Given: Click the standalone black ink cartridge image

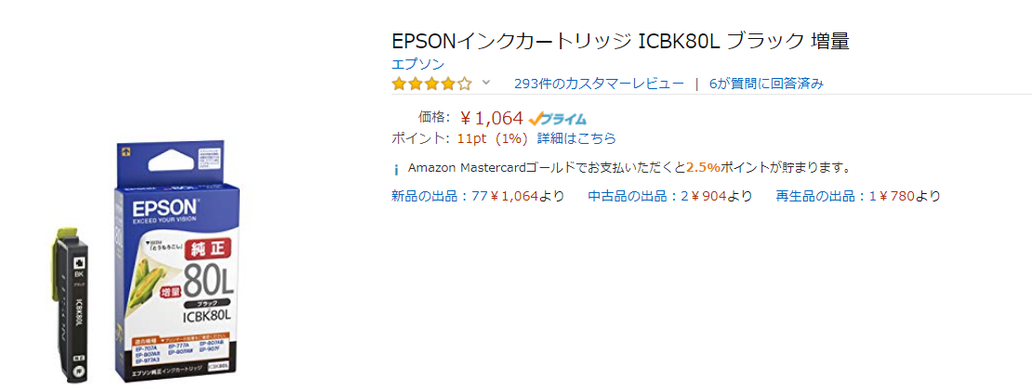Looking at the screenshot, I should coord(71,306).
